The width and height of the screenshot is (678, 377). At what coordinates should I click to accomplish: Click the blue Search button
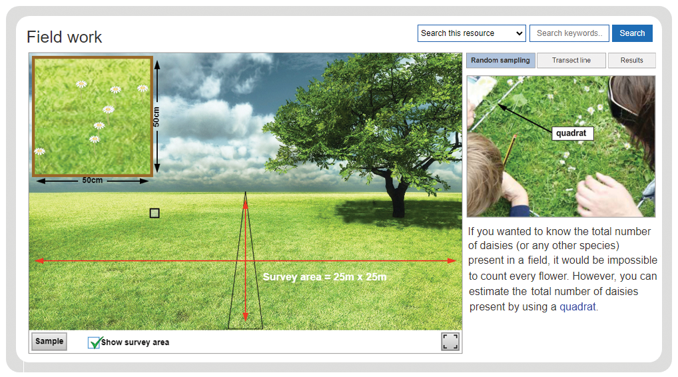tap(632, 33)
